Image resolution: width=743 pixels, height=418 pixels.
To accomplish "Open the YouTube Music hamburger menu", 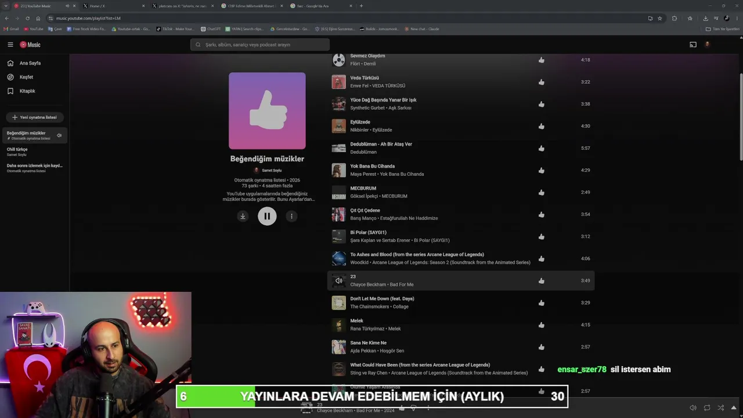I will pyautogui.click(x=10, y=45).
